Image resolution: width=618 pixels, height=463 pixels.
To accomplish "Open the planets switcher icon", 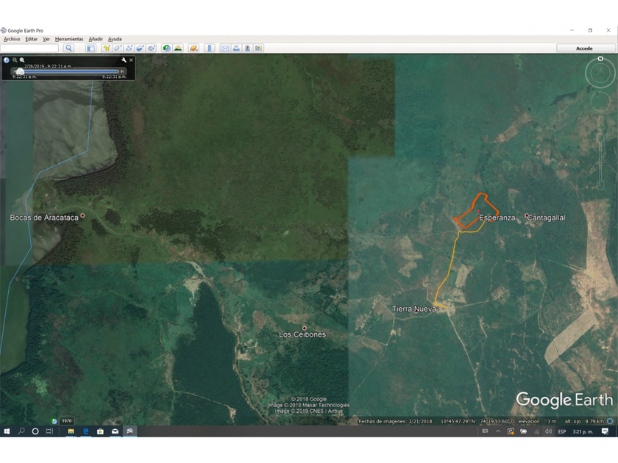I will pyautogui.click(x=193, y=48).
